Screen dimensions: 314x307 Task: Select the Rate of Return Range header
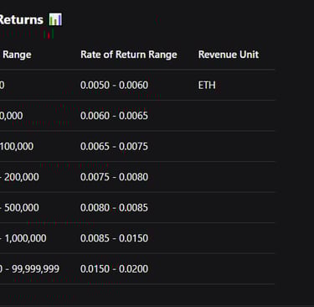[x=129, y=55]
